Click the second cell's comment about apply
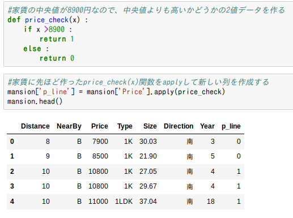 [138, 82]
